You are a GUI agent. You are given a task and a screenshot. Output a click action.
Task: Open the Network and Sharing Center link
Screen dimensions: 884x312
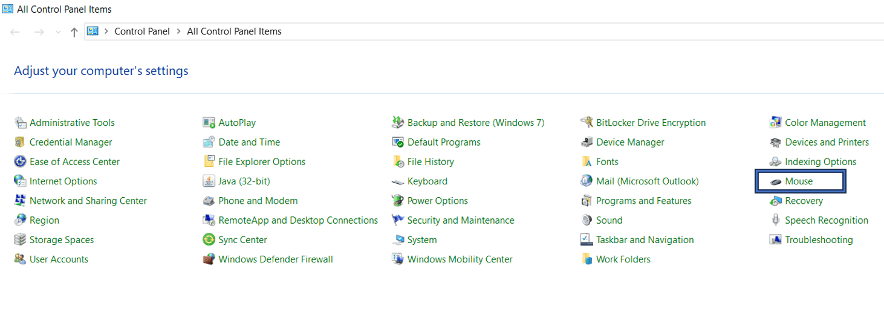[x=88, y=201]
